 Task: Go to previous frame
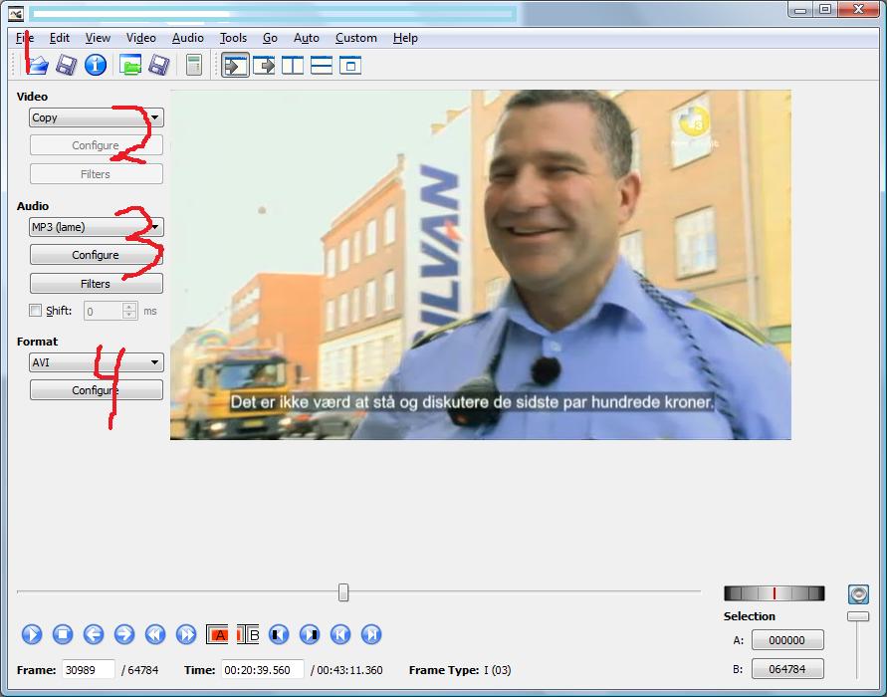(x=94, y=634)
